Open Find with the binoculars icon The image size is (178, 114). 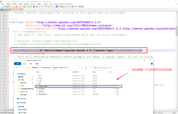(x=34, y=7)
